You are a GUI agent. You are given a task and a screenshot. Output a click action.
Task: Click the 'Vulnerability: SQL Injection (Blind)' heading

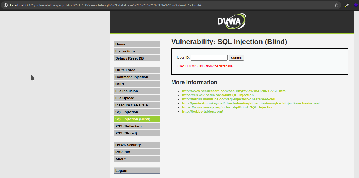pyautogui.click(x=229, y=42)
